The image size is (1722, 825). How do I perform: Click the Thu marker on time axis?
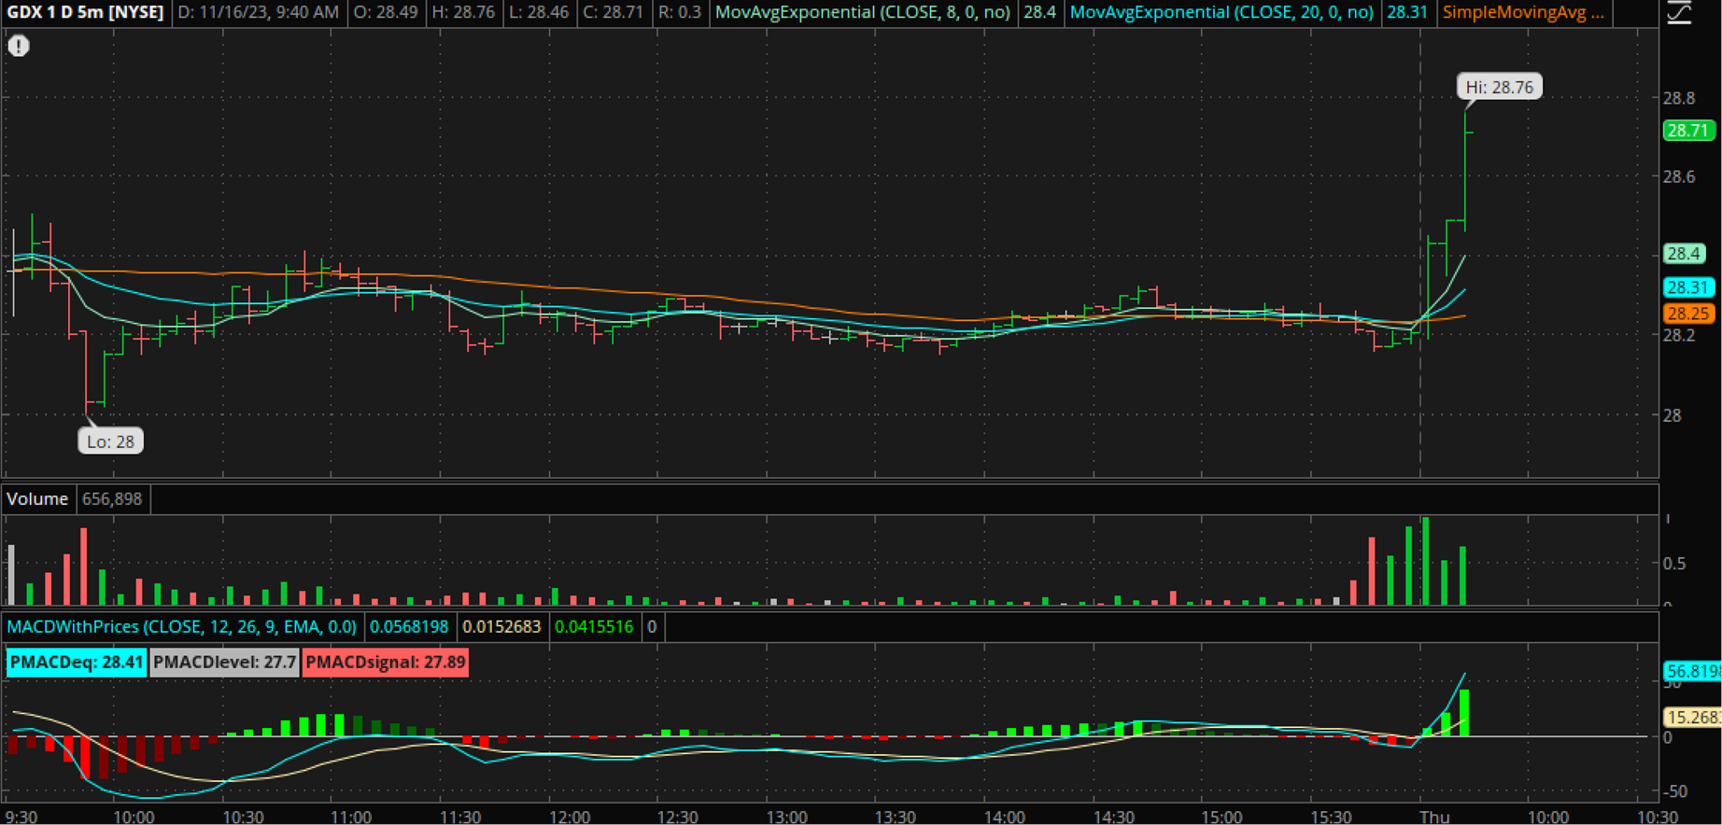pos(1433,817)
